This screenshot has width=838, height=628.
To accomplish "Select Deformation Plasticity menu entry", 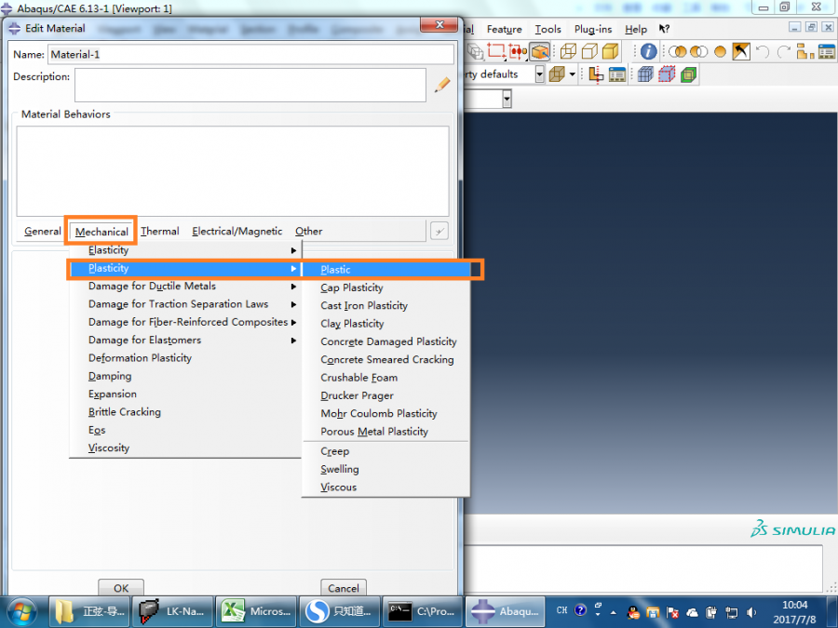I will point(185,358).
